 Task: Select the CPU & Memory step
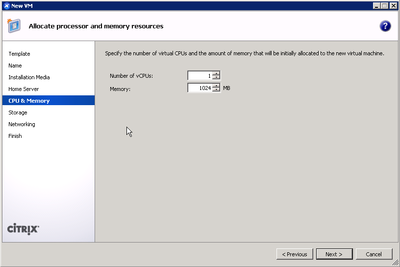(x=49, y=101)
